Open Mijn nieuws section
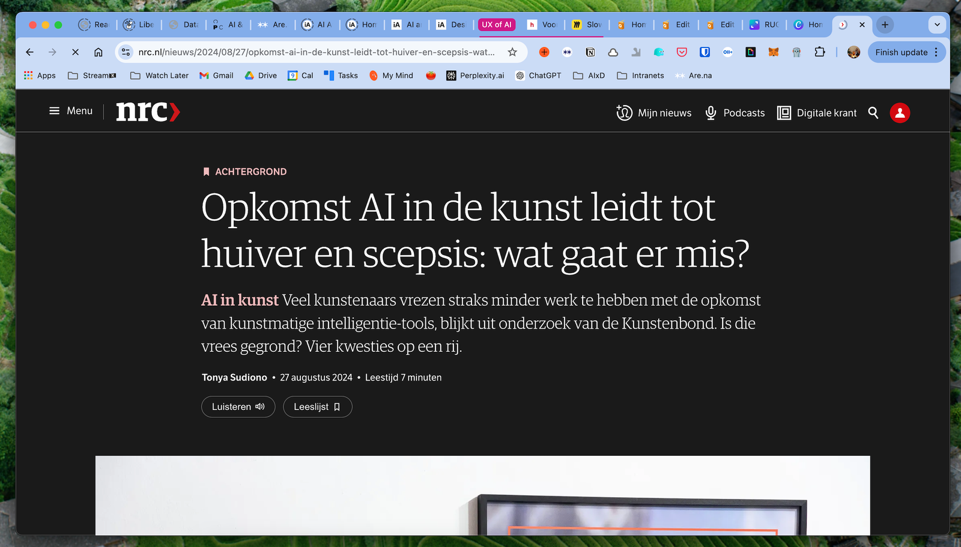 [653, 113]
